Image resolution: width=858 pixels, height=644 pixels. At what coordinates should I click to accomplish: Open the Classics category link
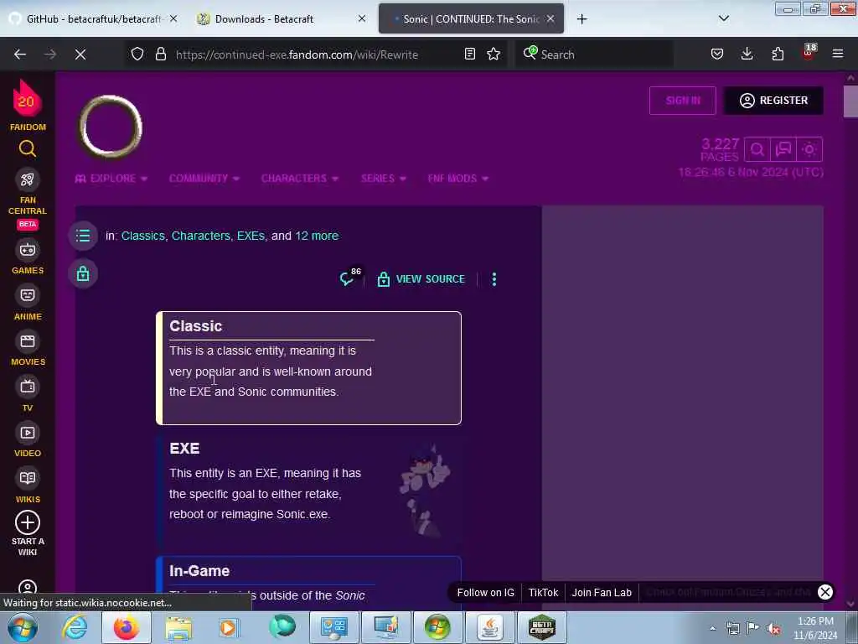[x=142, y=236]
